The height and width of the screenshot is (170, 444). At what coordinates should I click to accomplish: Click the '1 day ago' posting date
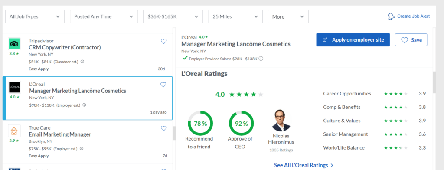(x=158, y=112)
